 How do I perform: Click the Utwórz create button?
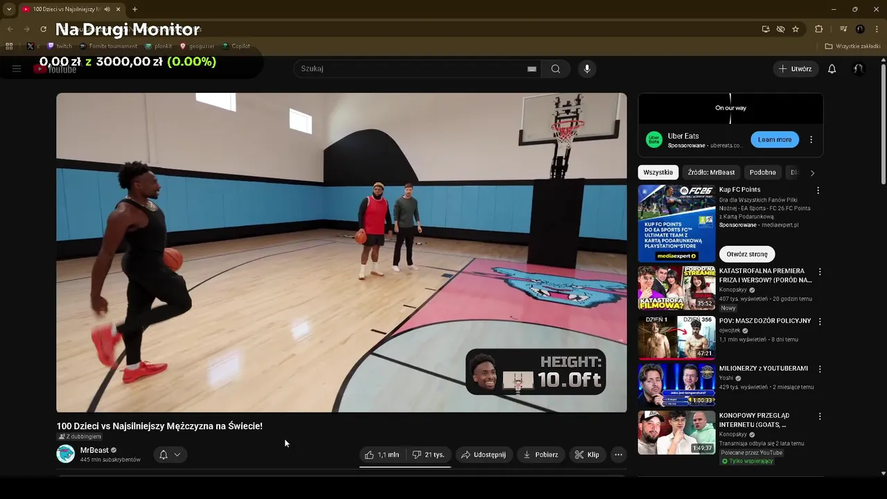[x=795, y=69]
